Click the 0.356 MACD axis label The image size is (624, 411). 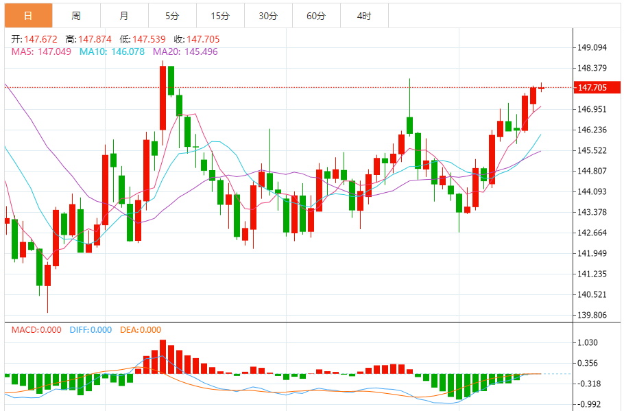pos(588,363)
